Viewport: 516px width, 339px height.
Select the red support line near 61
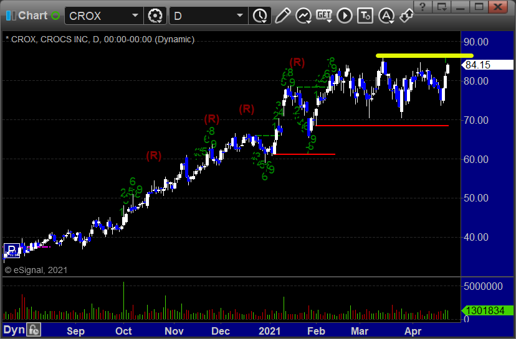pos(304,154)
